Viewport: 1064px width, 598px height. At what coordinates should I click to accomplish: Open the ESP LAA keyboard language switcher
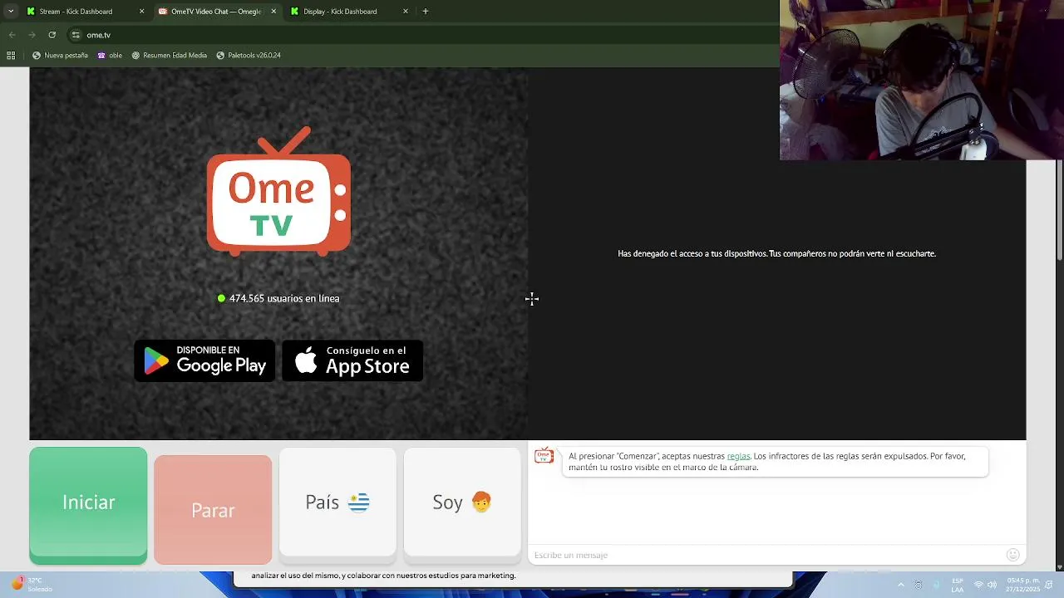[958, 585]
